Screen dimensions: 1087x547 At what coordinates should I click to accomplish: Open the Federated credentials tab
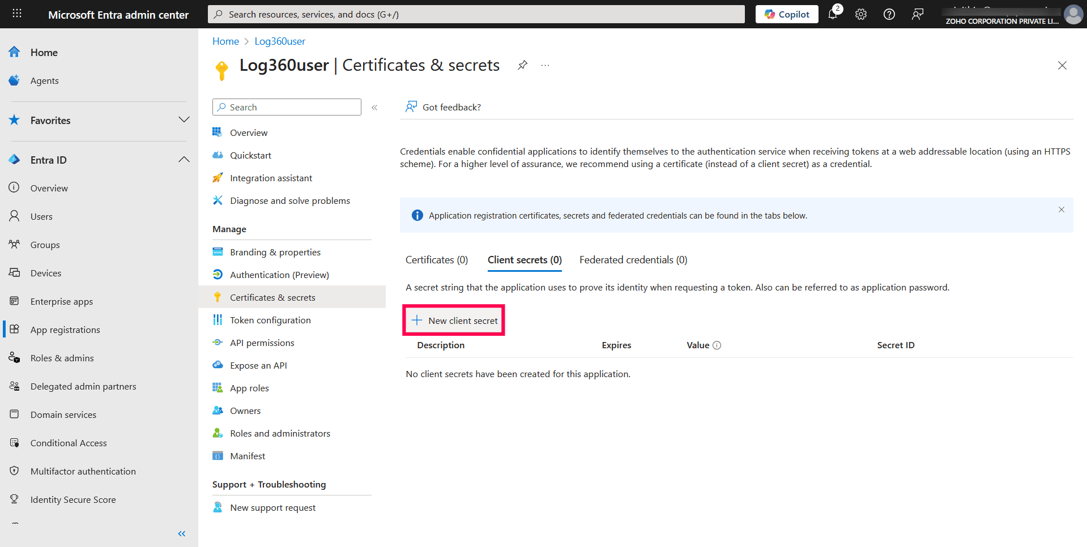click(x=633, y=259)
